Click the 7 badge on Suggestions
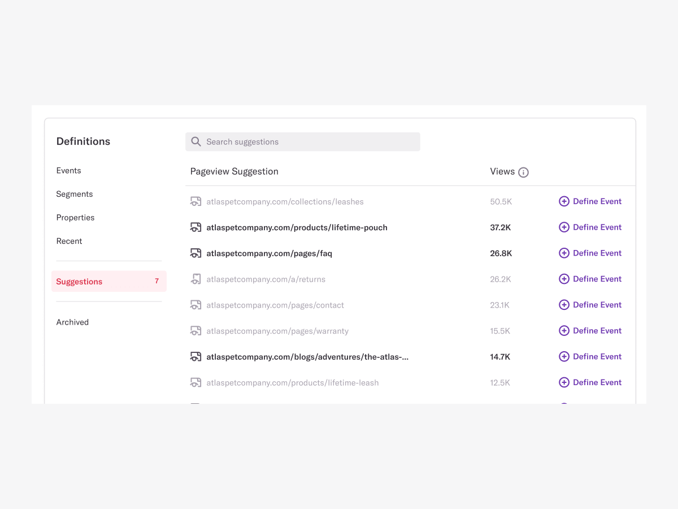 [x=157, y=281]
